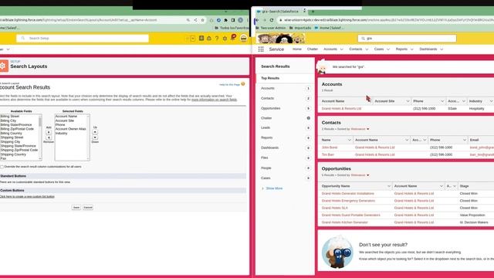This screenshot has height=278, width=494.
Task: Click the bookmark star in left browser address bar
Action: (202, 20)
